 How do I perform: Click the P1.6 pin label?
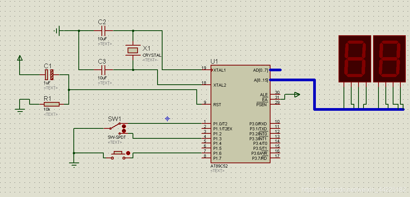217,153
